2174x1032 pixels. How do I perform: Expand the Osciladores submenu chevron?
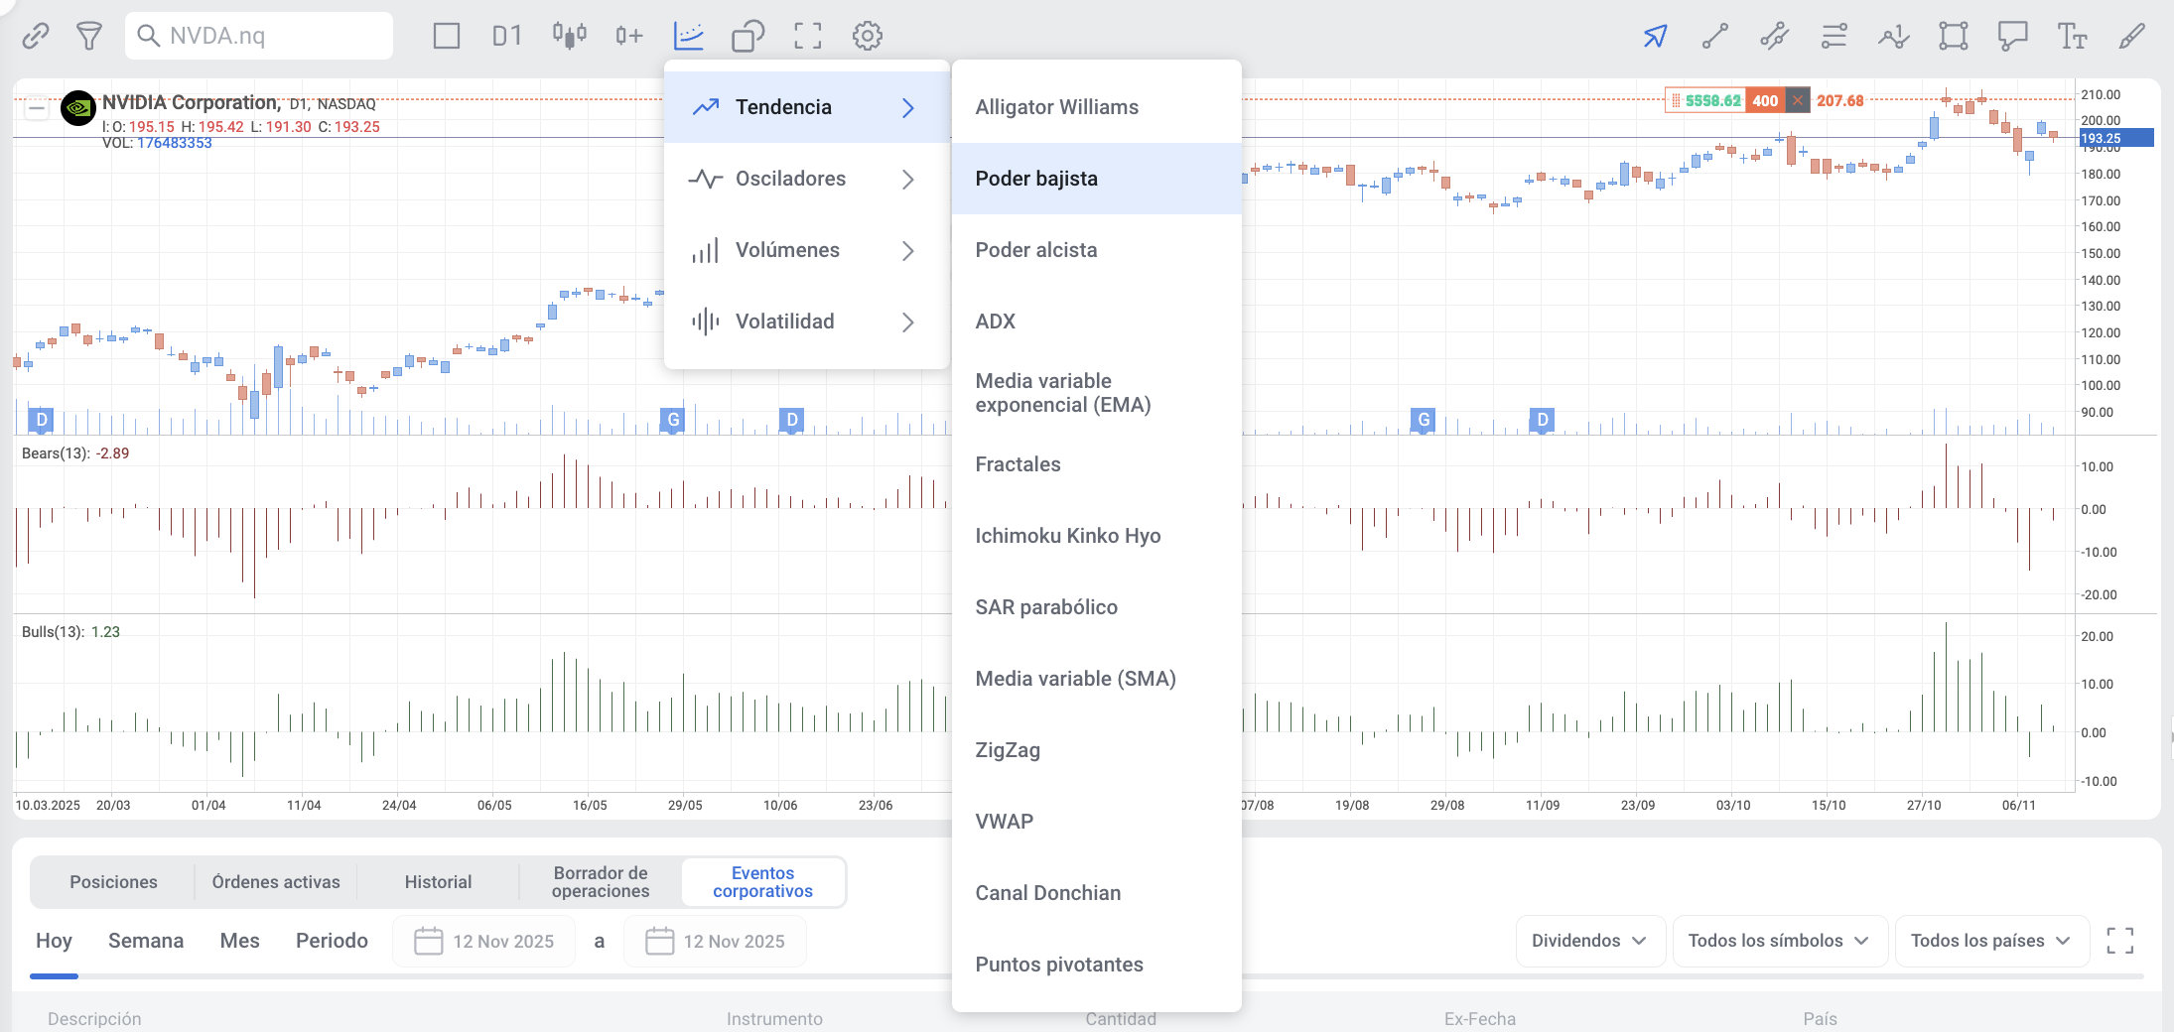(907, 179)
